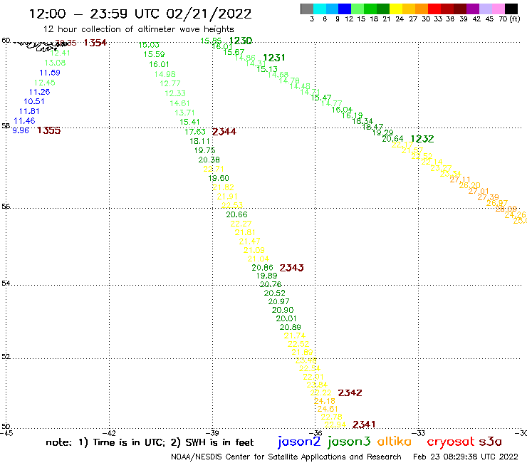Click the wave height value 13.08
The height and width of the screenshot is (463, 527).
click(x=55, y=63)
